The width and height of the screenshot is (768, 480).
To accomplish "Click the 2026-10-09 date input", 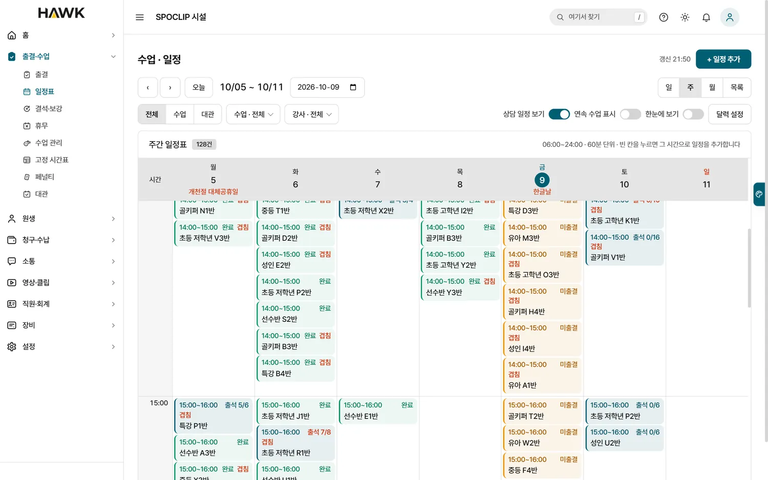I will pyautogui.click(x=327, y=88).
